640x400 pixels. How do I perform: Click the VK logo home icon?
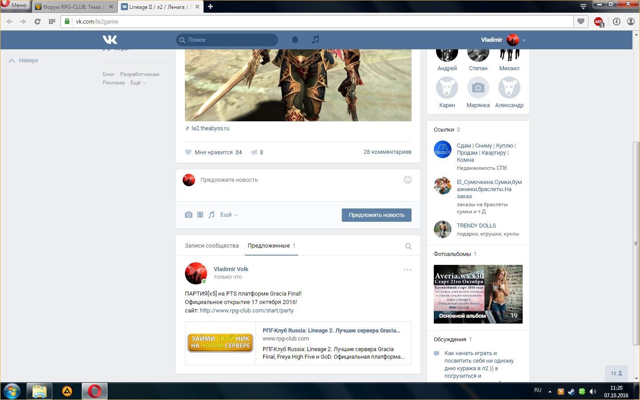pyautogui.click(x=110, y=40)
